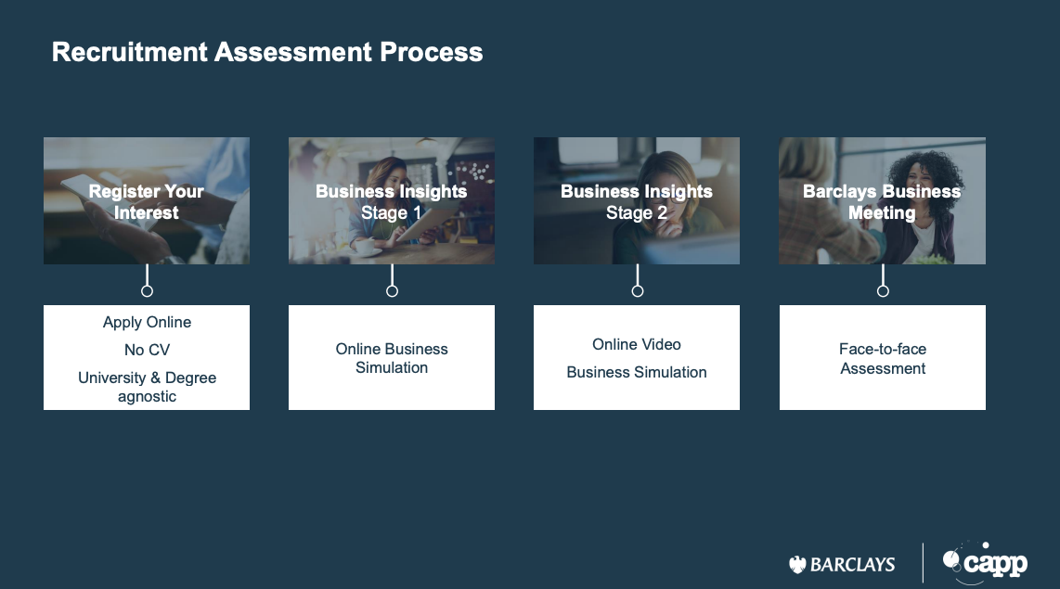
Task: Click the connector circle under Stage 2
Action: (638, 291)
